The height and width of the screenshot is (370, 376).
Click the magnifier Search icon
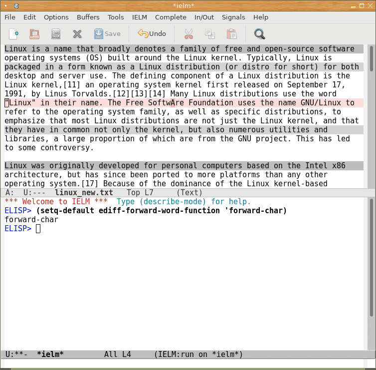click(x=259, y=34)
